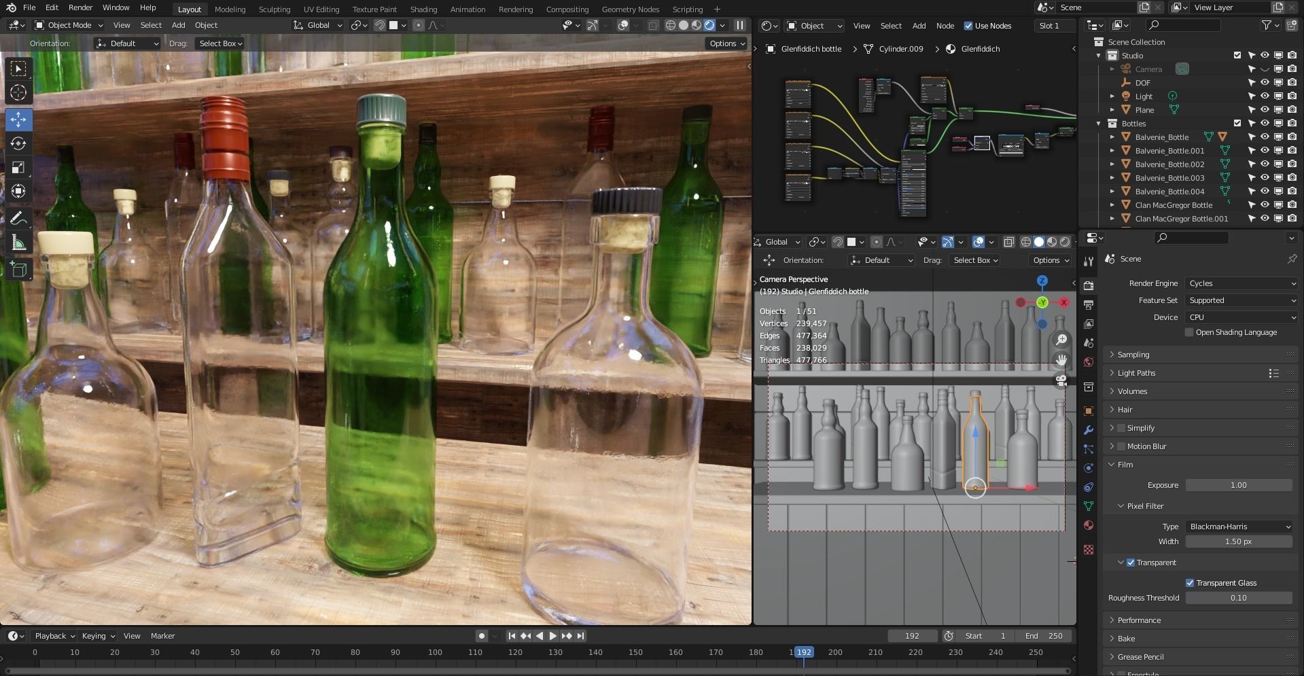Click the Roughness Threshold slider
Screen dimensions: 1304x676
coord(1239,598)
